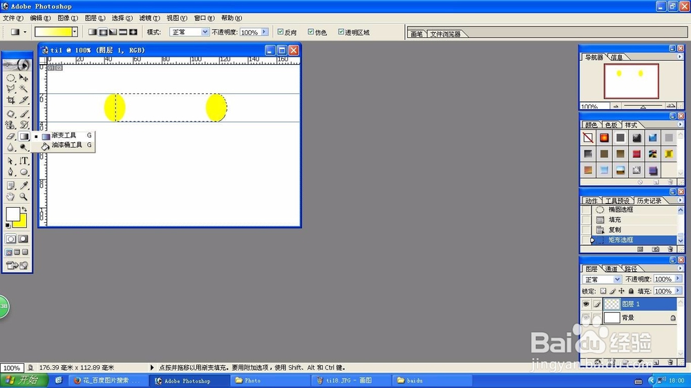Open the gradient picker dropdown arrow

click(x=75, y=32)
